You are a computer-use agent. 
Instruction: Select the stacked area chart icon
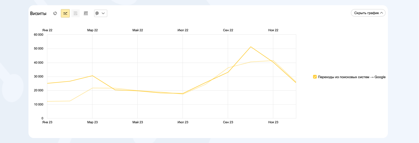[x=75, y=13]
